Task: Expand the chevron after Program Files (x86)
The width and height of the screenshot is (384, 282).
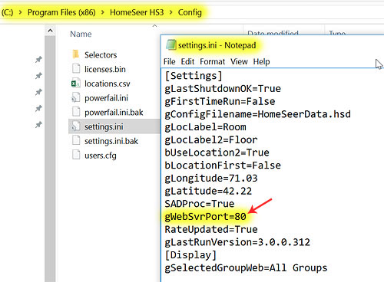Action: coord(103,12)
